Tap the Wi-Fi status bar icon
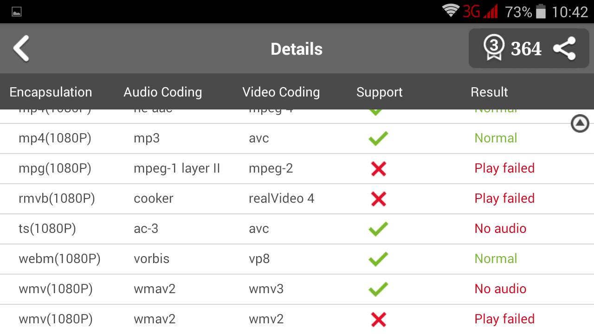Image resolution: width=594 pixels, height=334 pixels. pyautogui.click(x=450, y=11)
